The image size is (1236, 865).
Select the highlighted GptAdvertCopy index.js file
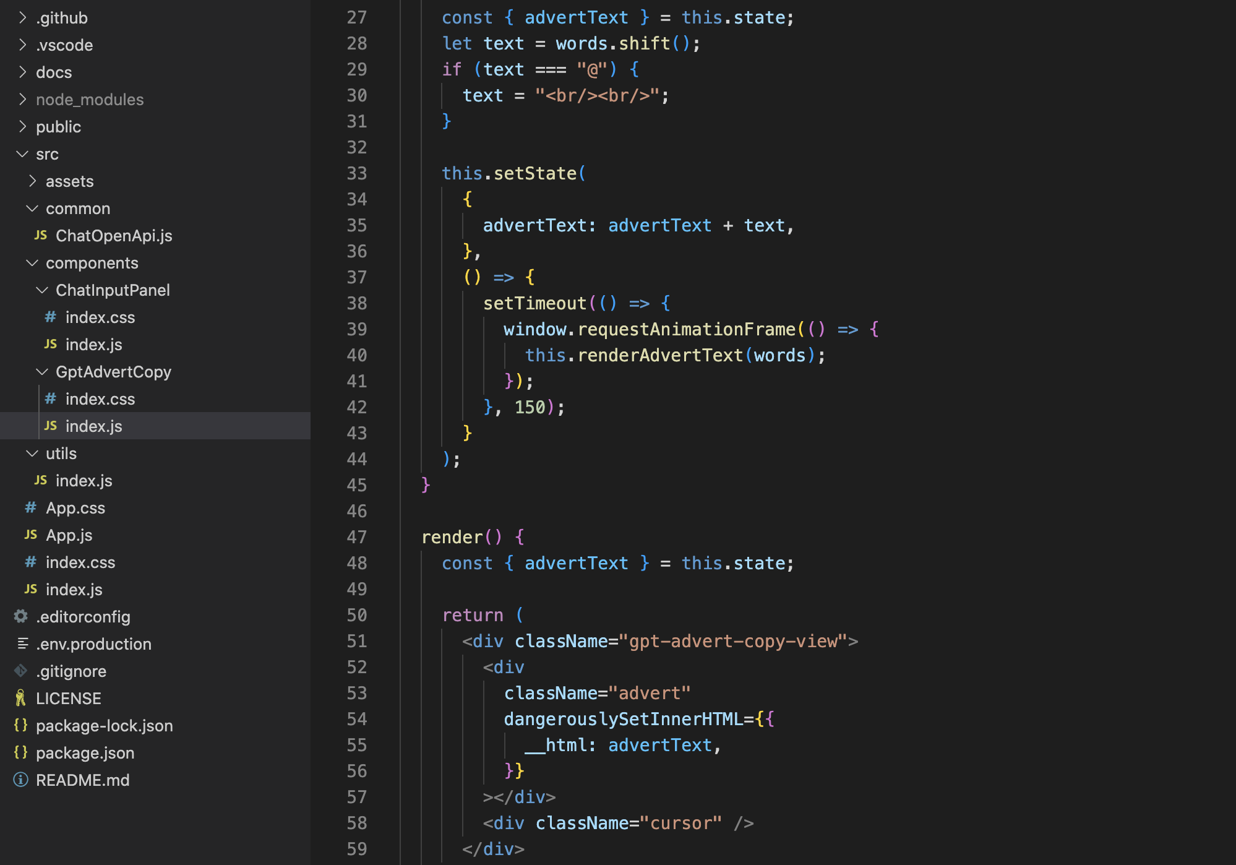tap(93, 426)
